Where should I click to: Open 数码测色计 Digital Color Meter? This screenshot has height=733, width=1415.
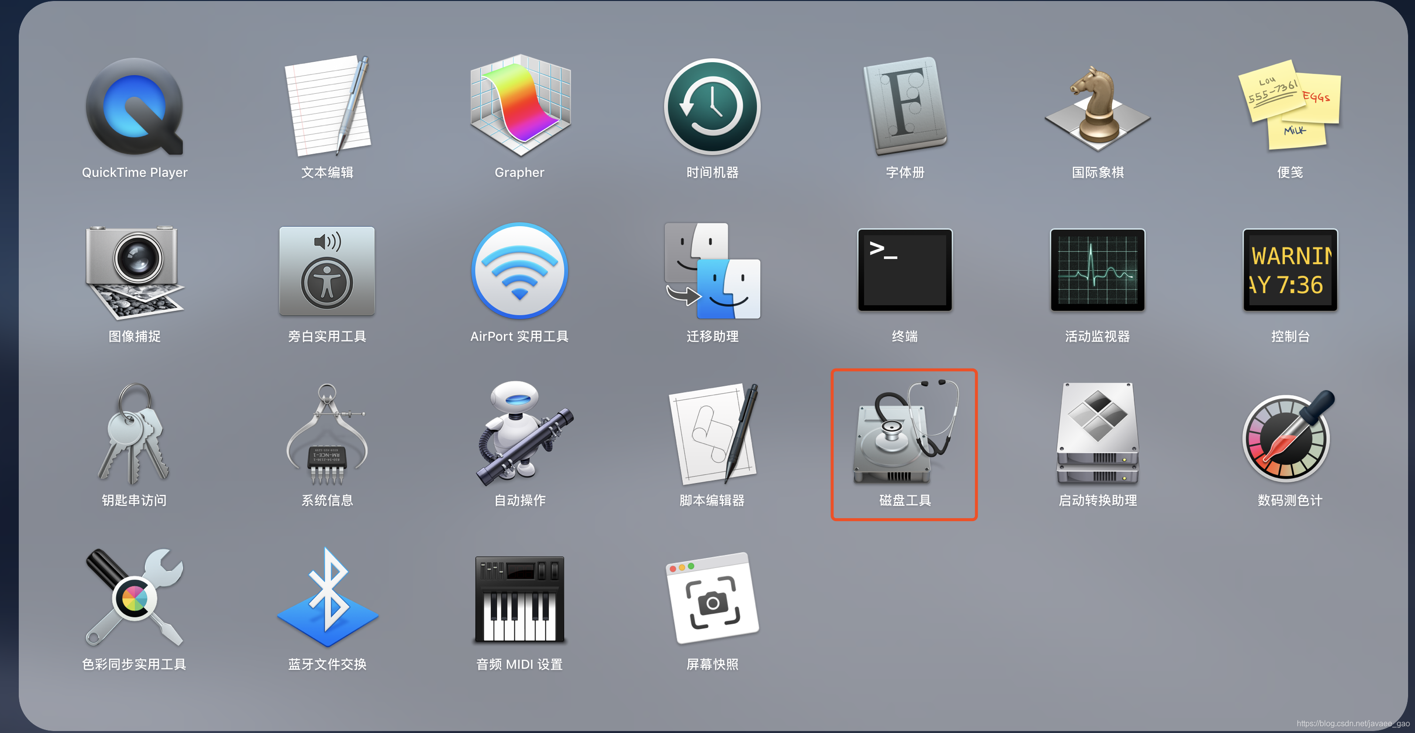coord(1289,436)
